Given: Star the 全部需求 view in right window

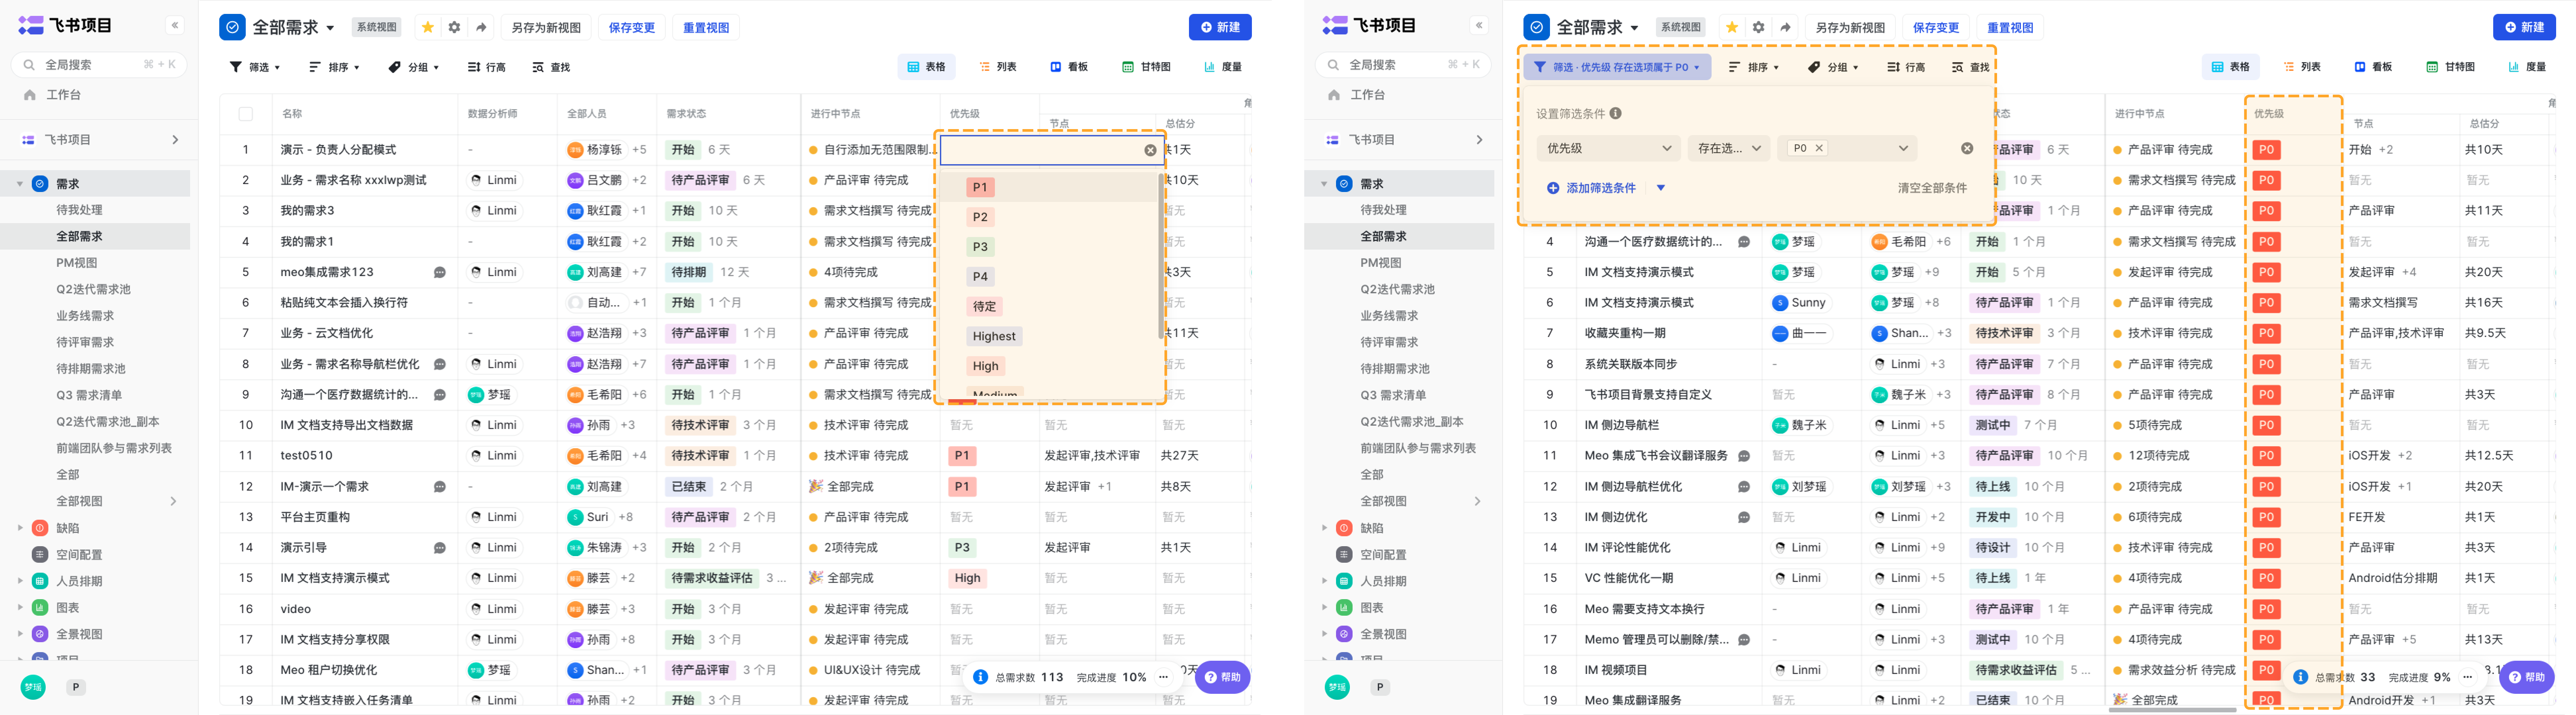Looking at the screenshot, I should click(1732, 27).
